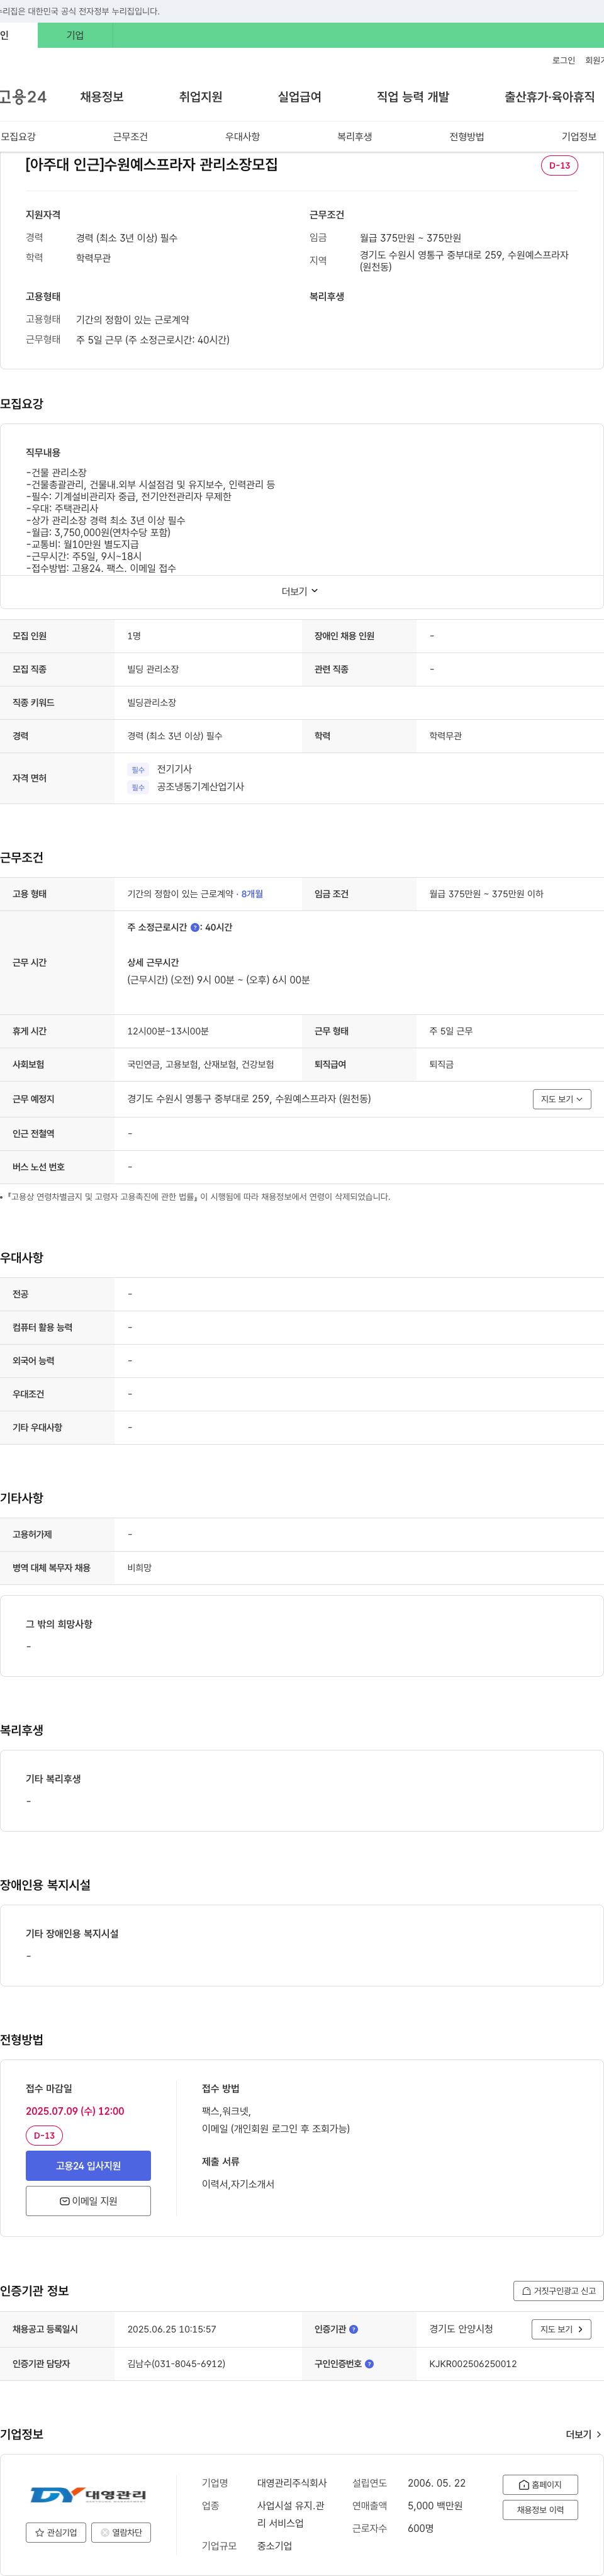This screenshot has height=2576, width=604.
Task: Click the house icon on 홈페이지
Action: coord(524,2484)
